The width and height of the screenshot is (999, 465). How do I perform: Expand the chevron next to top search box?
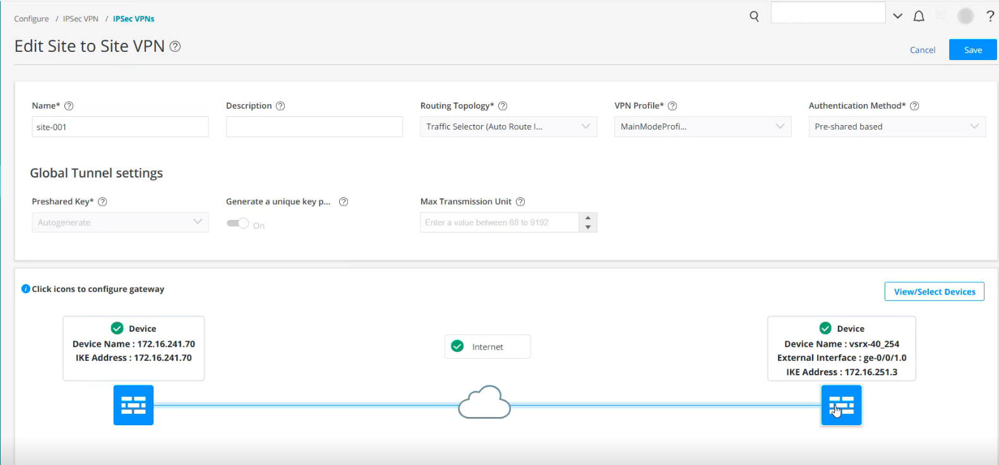click(897, 16)
